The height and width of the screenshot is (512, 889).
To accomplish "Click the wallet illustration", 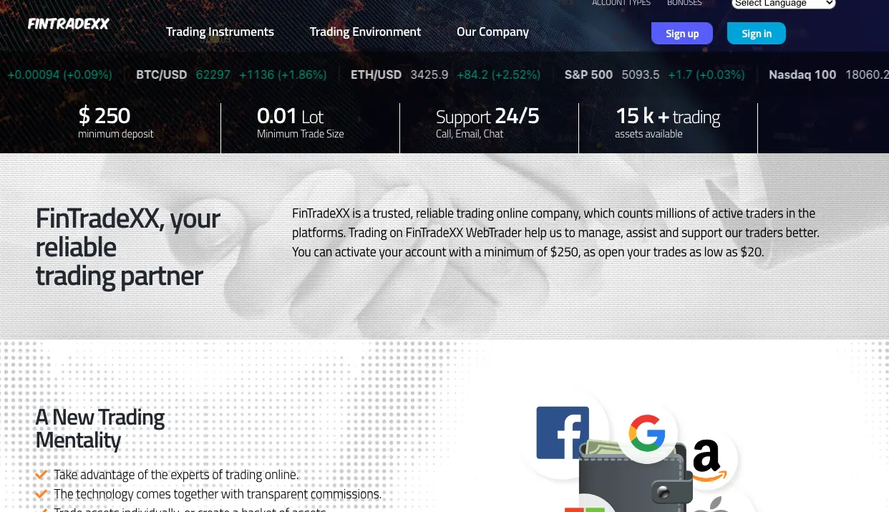I will point(634,476).
